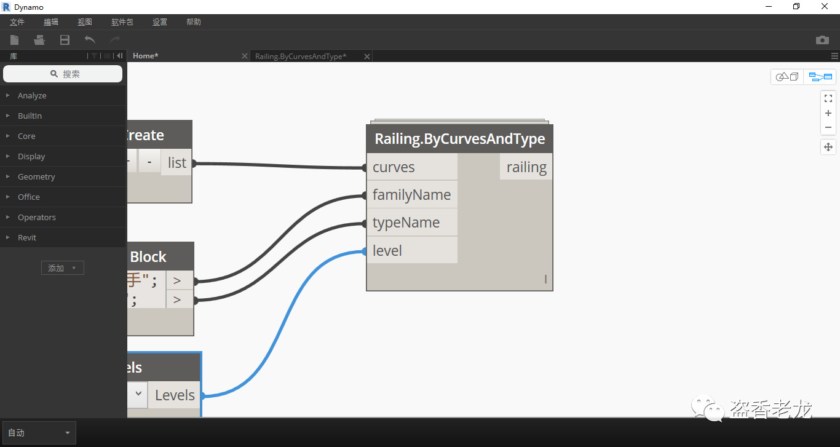Close the Railing.ByCurvesAndType* tab

367,56
